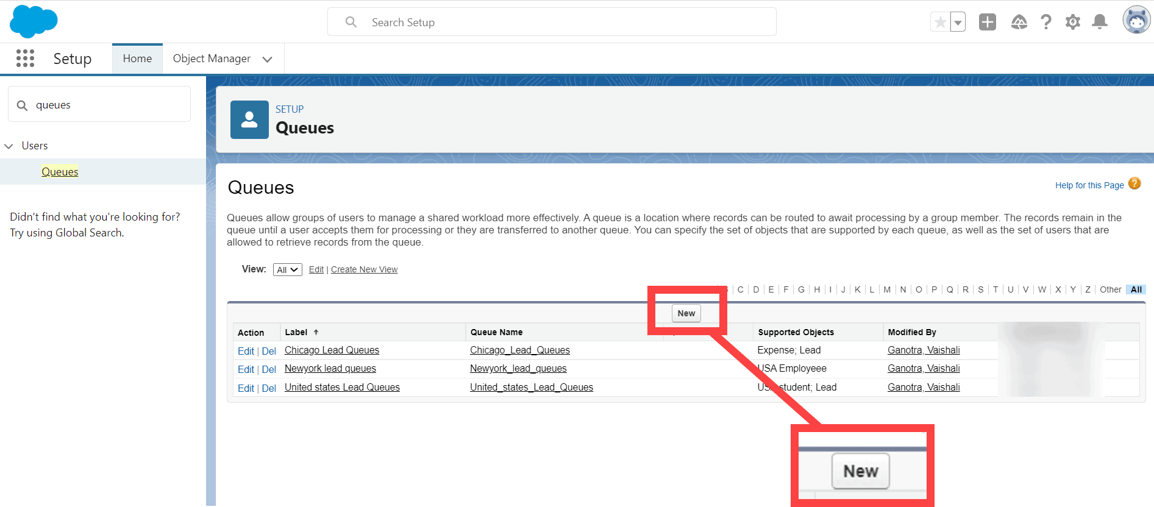1154x507 pixels.
Task: Open United states Lead Queues label link
Action: 342,387
